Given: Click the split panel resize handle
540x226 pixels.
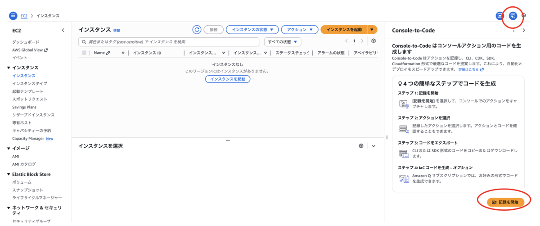Looking at the screenshot, I should [228, 140].
